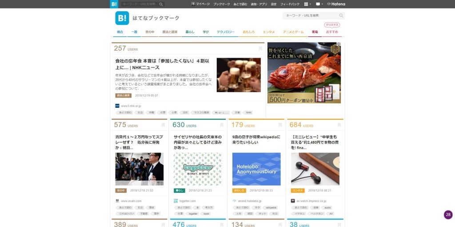This screenshot has height=227, width=455.
Task: Click the NHK favicon next to www3.nhk.or.jp
Action: [117, 106]
